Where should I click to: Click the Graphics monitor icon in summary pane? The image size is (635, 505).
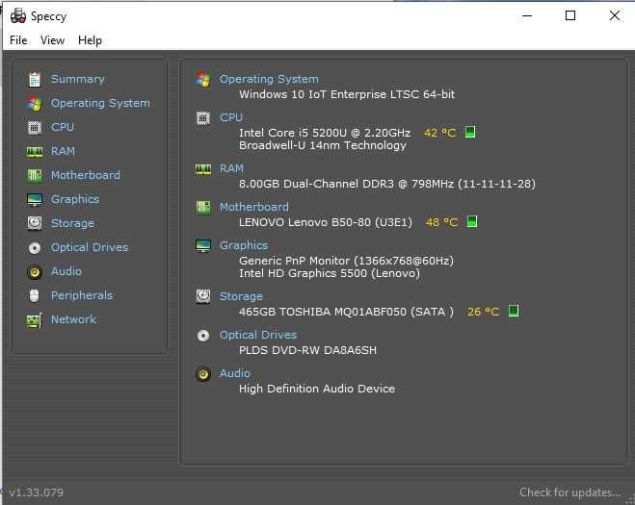pos(203,246)
